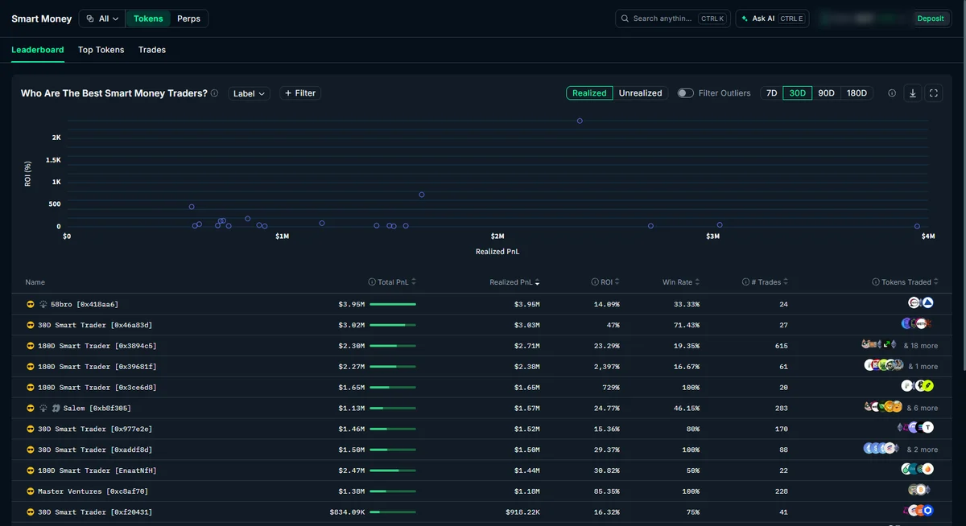Click the # Trades info icon
The height and width of the screenshot is (526, 966).
tap(745, 282)
